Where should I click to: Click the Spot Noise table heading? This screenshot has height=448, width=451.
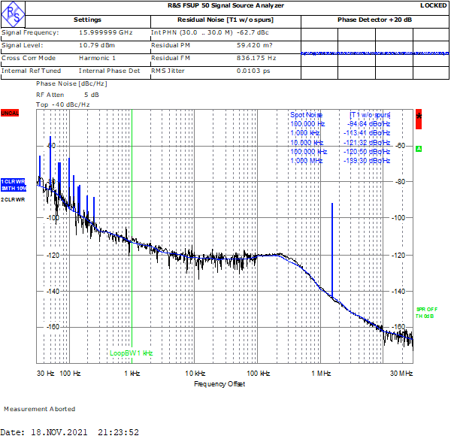point(306,114)
